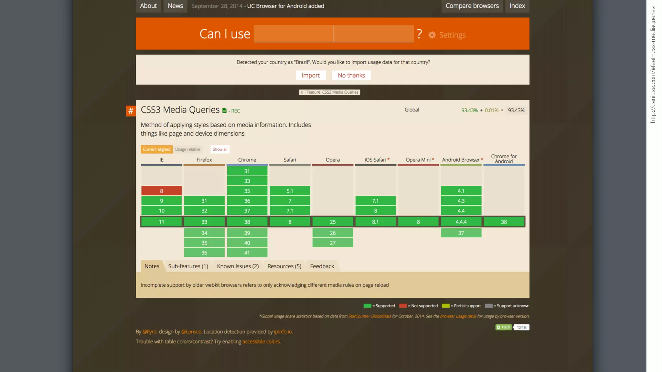Click the Opera Mini 8 cell

tap(418, 222)
